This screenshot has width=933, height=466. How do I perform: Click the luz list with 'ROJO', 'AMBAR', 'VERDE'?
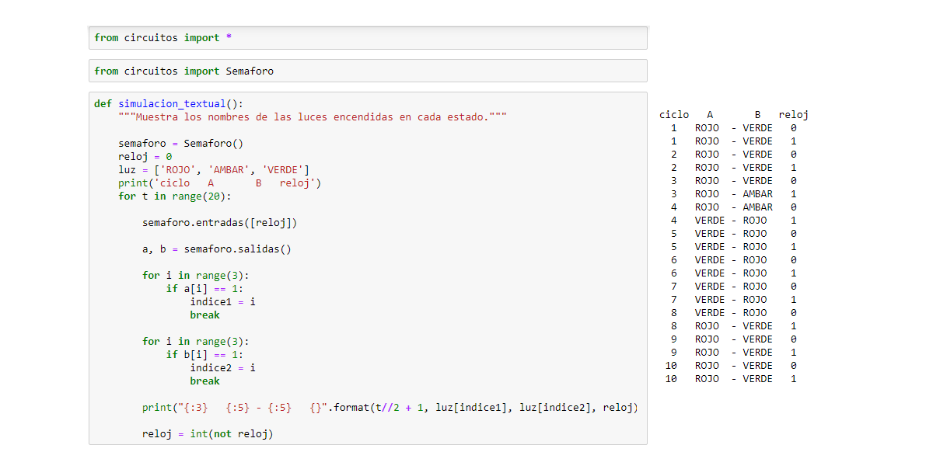click(214, 170)
